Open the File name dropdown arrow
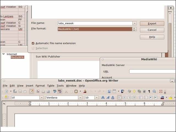The height and width of the screenshot is (132, 176). pos(134,23)
